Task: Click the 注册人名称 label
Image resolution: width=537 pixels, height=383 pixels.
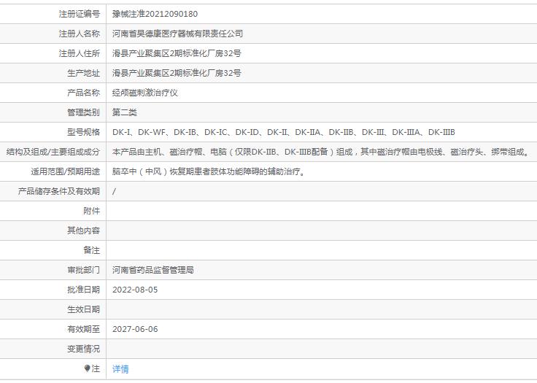Action: [79, 34]
